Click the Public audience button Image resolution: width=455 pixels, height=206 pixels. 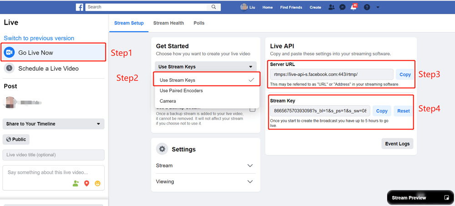(x=16, y=139)
